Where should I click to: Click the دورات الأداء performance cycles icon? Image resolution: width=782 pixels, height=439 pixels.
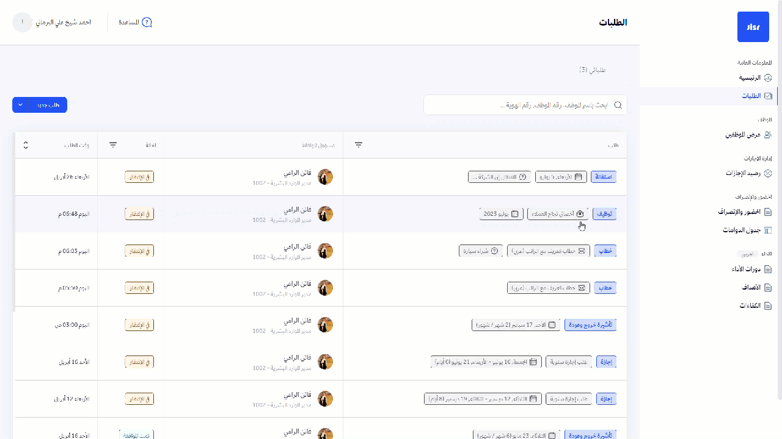click(768, 269)
